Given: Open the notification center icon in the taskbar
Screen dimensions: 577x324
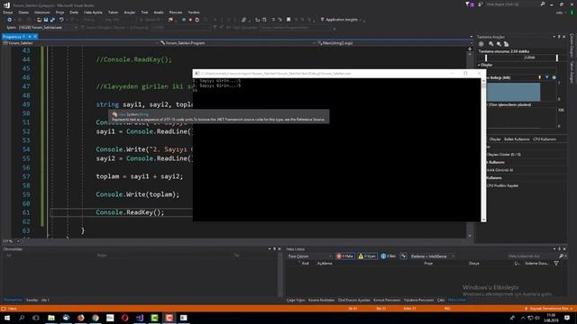Looking at the screenshot, I should point(567,318).
